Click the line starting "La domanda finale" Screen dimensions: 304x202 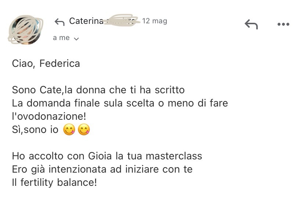(120, 103)
